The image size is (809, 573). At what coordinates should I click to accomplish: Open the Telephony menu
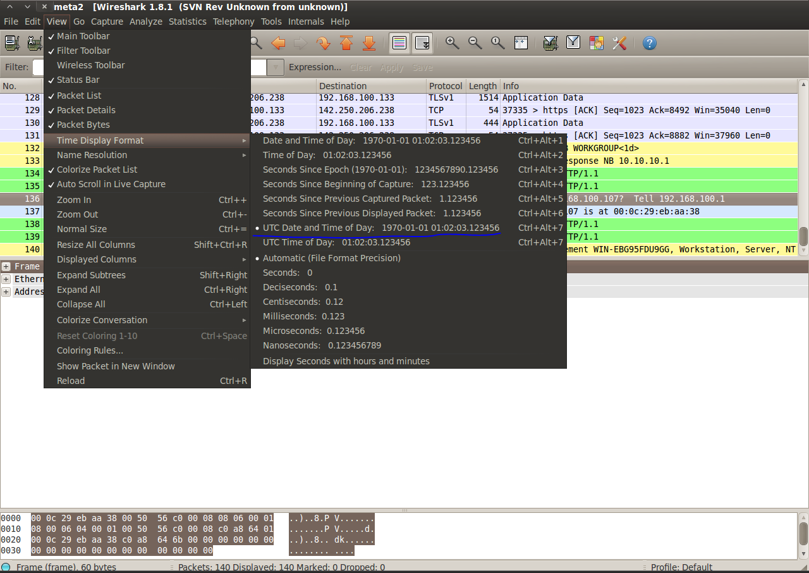(x=233, y=22)
